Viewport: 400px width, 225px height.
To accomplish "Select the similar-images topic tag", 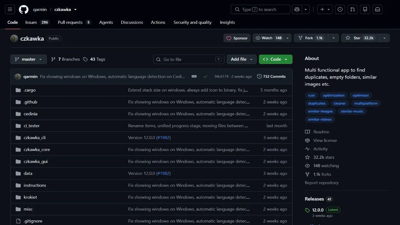I will (320, 111).
